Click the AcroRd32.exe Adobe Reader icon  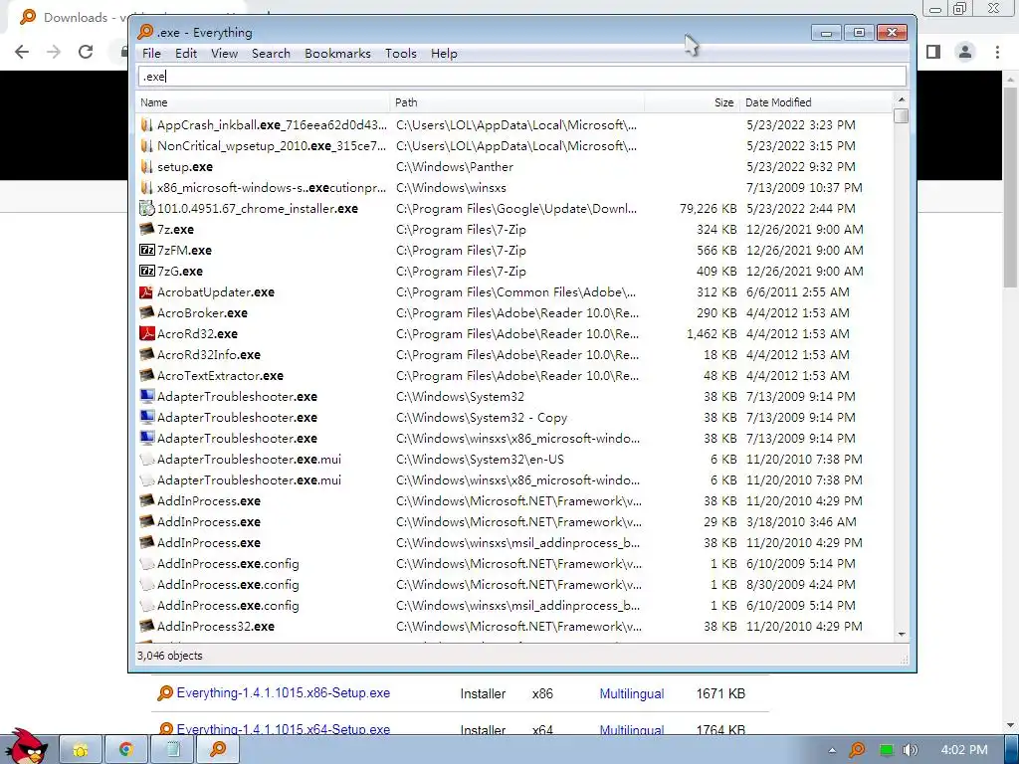point(147,334)
